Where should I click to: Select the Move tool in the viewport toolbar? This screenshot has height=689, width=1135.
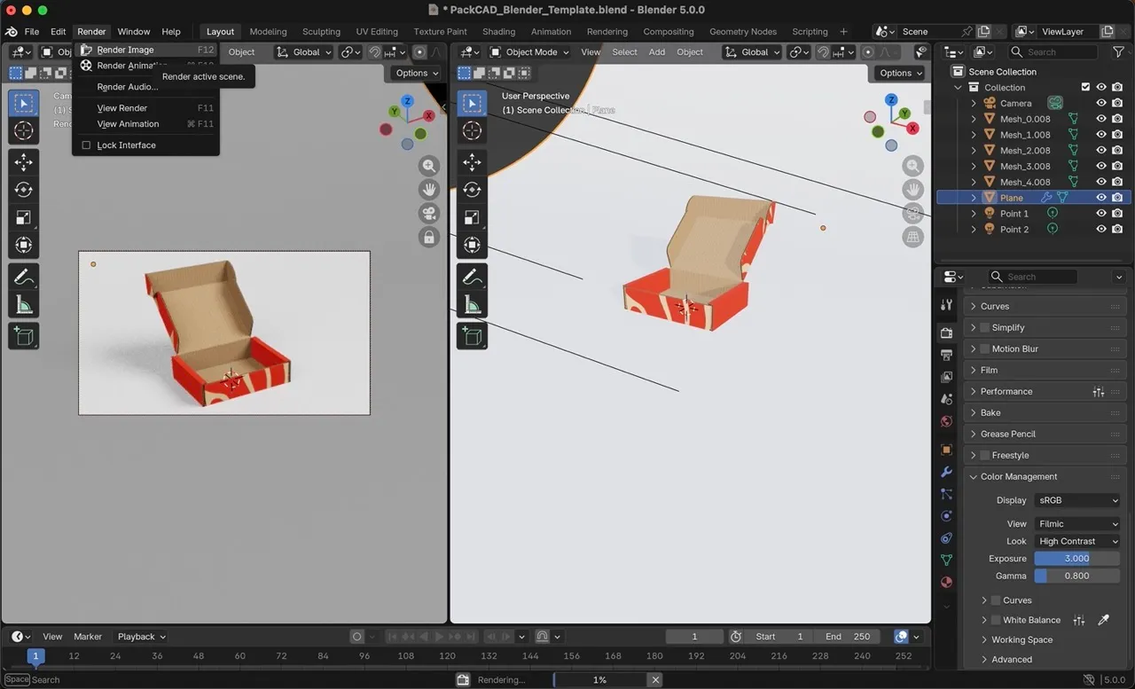pos(472,161)
